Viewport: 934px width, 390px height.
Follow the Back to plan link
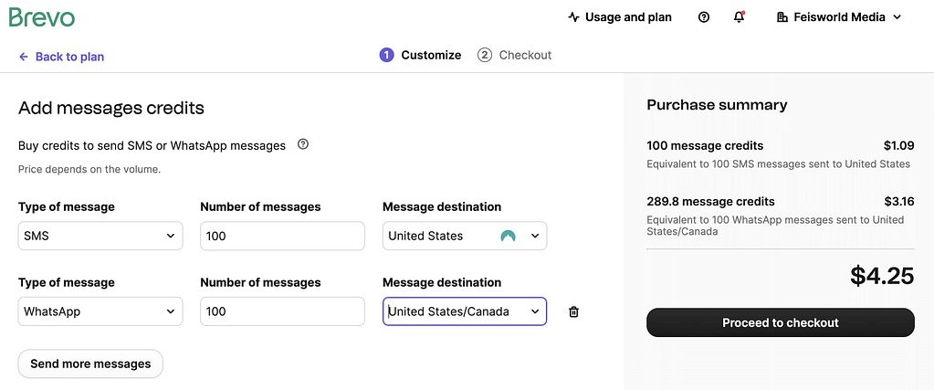tap(69, 57)
